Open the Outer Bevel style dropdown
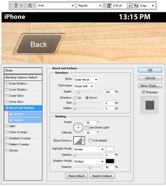The width and height of the screenshot is (166, 186). point(86,79)
